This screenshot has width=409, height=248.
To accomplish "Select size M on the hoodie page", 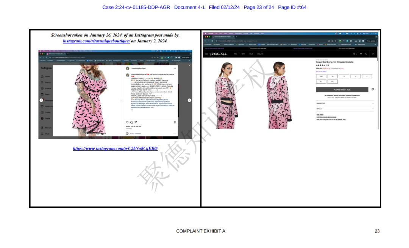I will (356, 76).
